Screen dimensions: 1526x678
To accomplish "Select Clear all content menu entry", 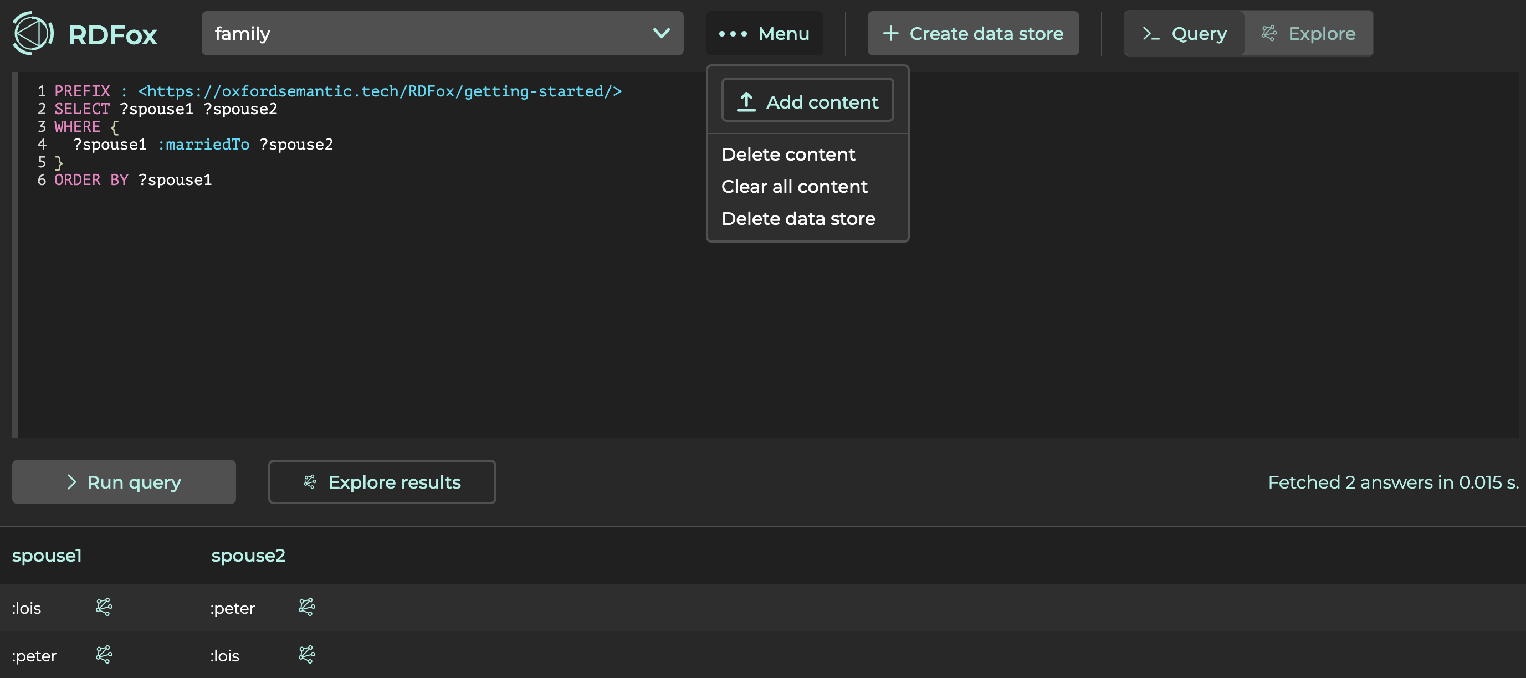I will (x=795, y=187).
